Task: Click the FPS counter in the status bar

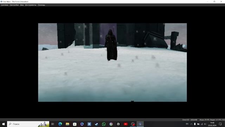Action: point(212,120)
